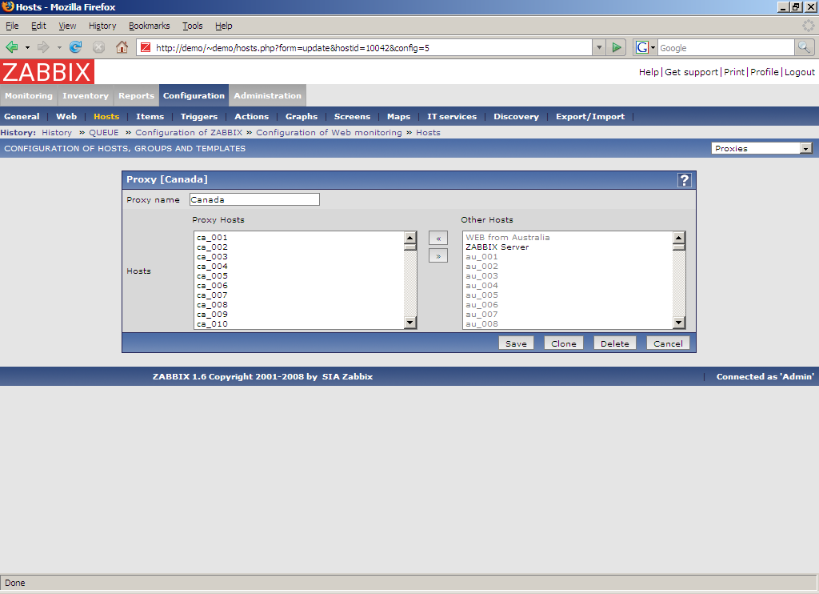Open the General submenu item
This screenshot has width=819, height=594.
22,117
